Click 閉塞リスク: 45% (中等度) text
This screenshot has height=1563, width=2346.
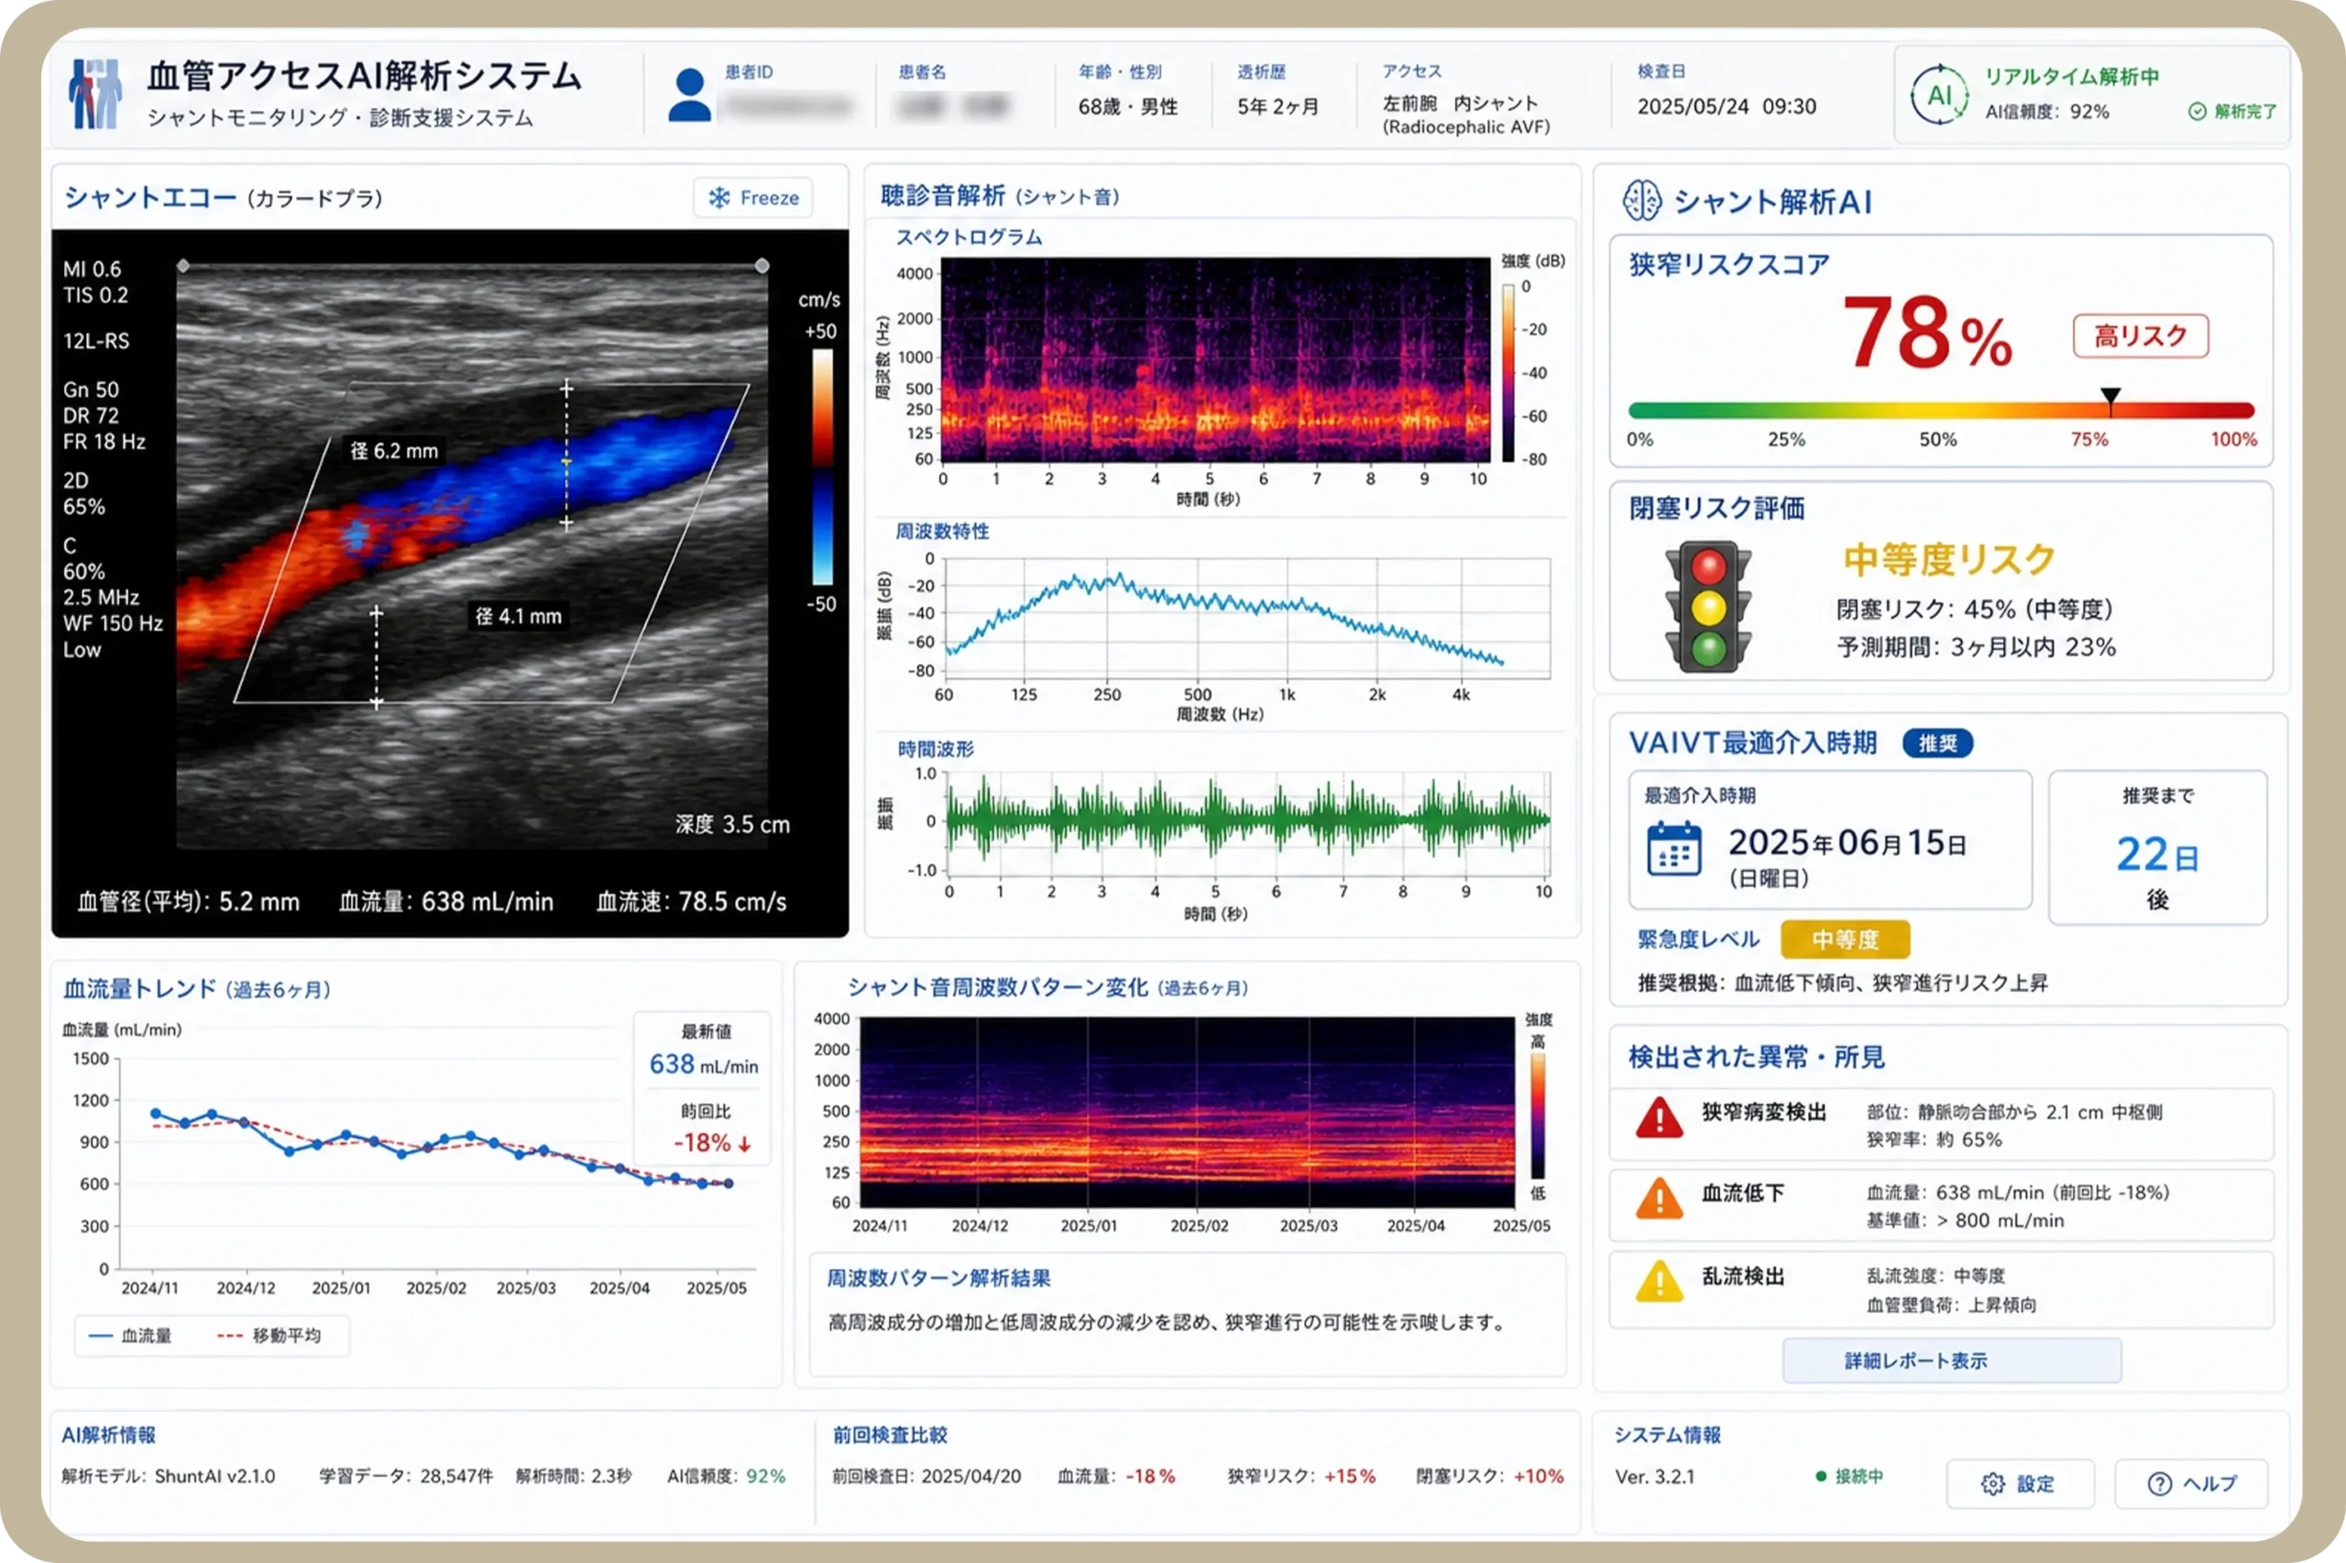pos(1975,609)
